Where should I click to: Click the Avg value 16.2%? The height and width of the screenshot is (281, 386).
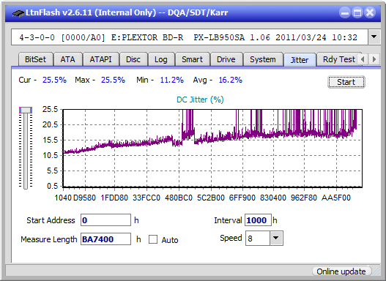(231, 80)
